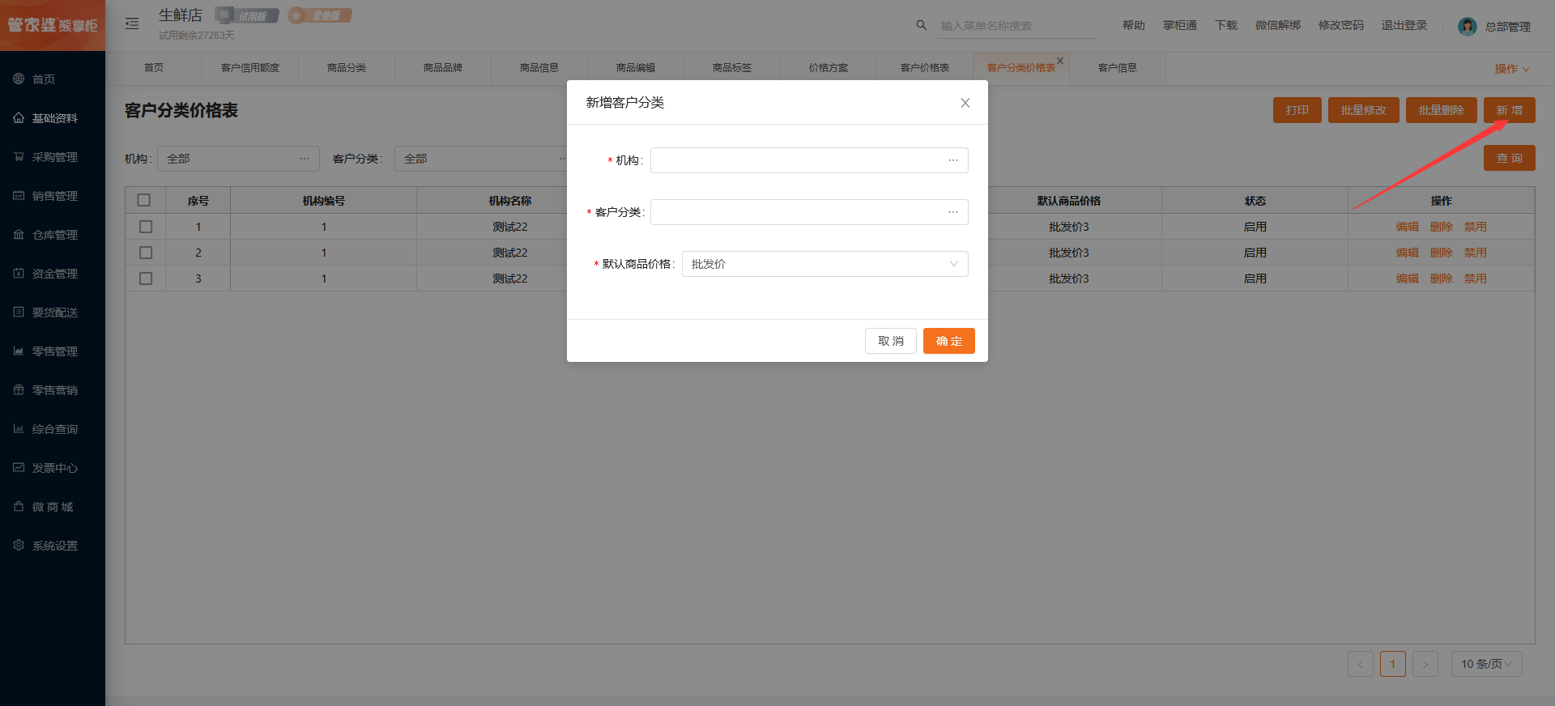Open the 机构 picker ellipsis in the dialog
1555x706 pixels.
(x=953, y=160)
